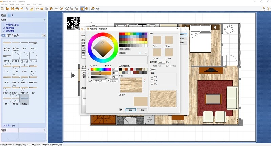Click the blue plus add favorite color
This screenshot has width=271, height=146.
click(140, 53)
